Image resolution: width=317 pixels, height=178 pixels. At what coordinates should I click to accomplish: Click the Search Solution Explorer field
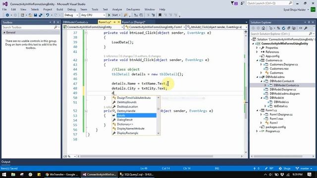pos(282,34)
